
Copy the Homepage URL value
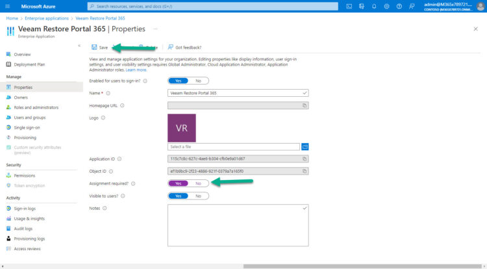tap(305, 106)
